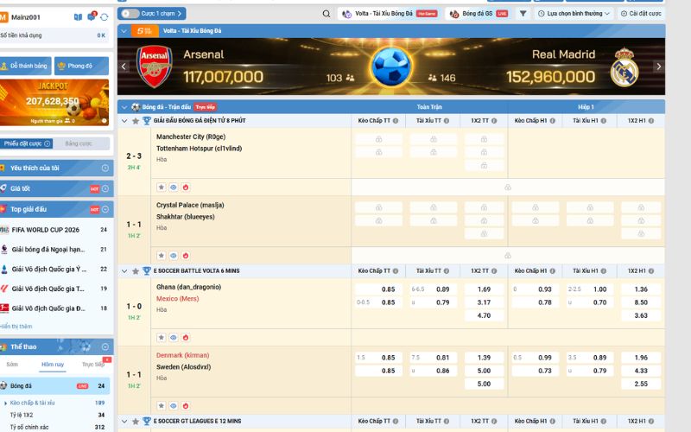Click the clock icon on the Jackpot banner
This screenshot has width=691, height=432.
105,121
